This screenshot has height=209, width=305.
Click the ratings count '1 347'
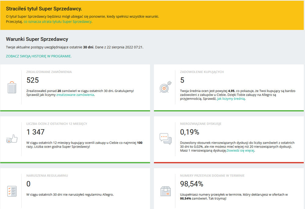(35, 132)
